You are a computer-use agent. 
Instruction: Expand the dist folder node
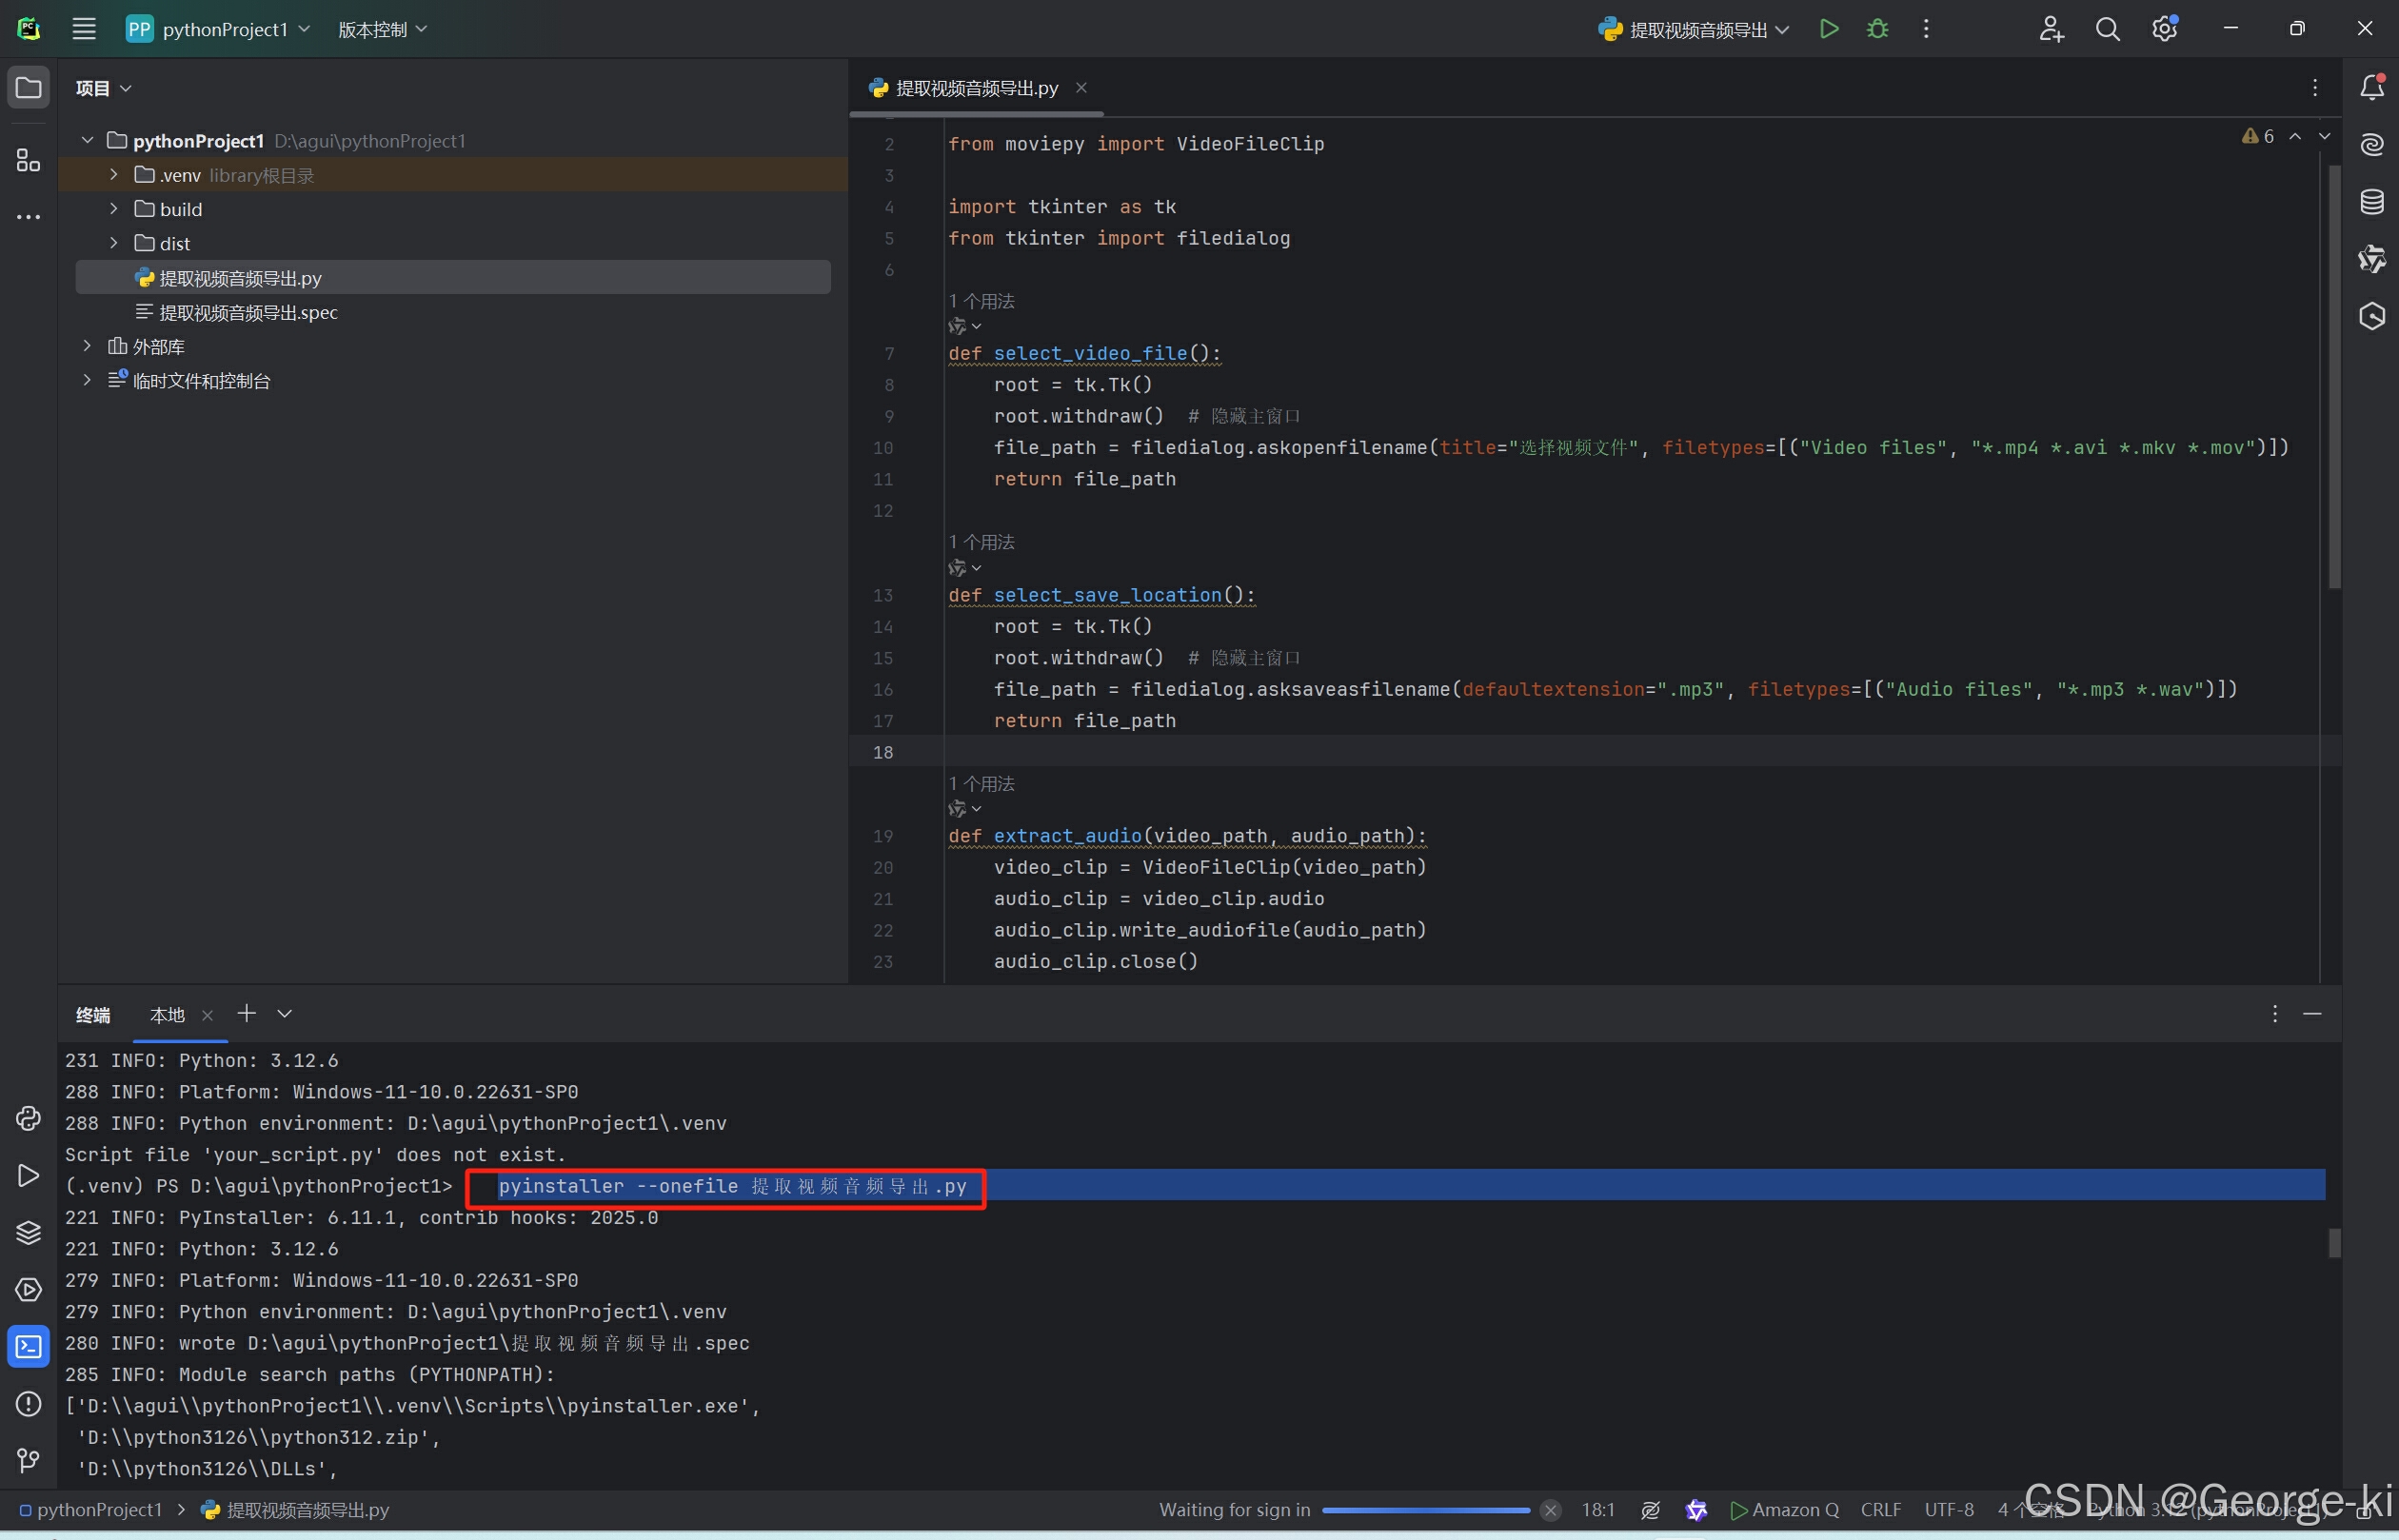114,243
